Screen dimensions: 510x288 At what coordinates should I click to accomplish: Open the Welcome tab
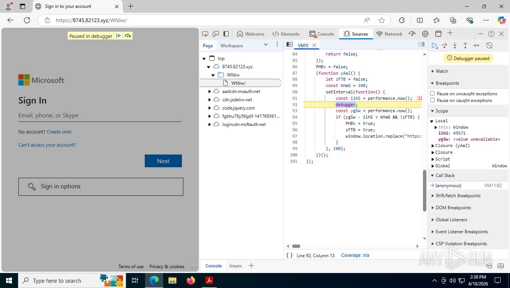tap(250, 34)
